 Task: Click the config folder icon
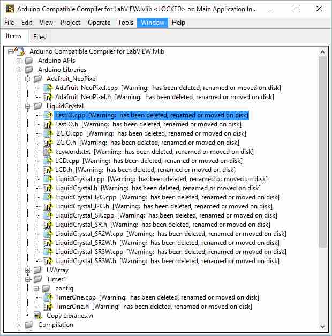[46, 288]
